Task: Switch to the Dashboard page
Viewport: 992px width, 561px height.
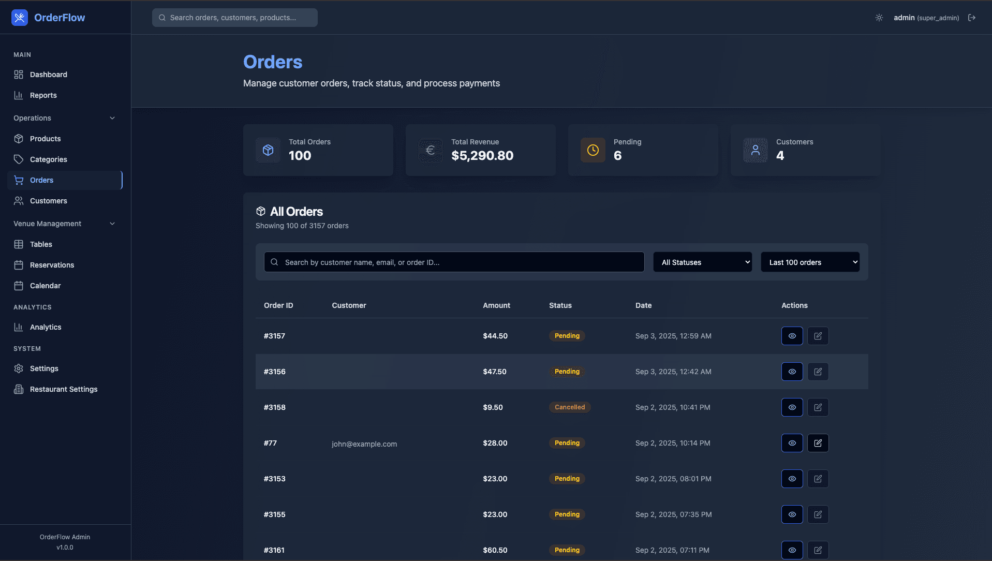Action: coord(48,75)
